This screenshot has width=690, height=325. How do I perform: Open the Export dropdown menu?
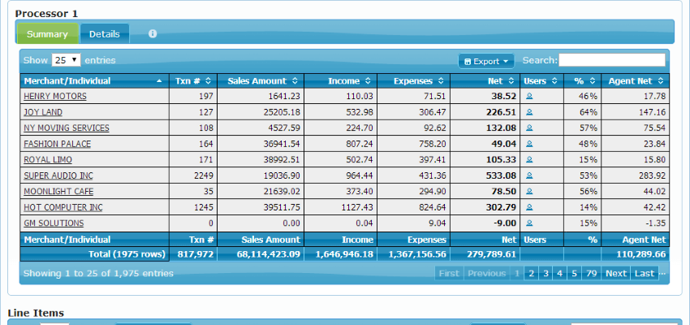(x=486, y=61)
